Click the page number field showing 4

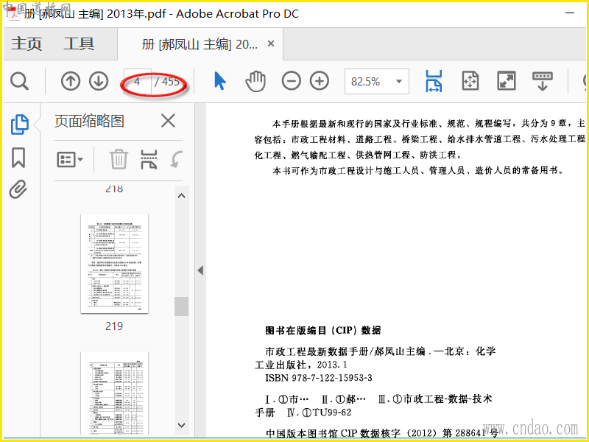point(137,81)
